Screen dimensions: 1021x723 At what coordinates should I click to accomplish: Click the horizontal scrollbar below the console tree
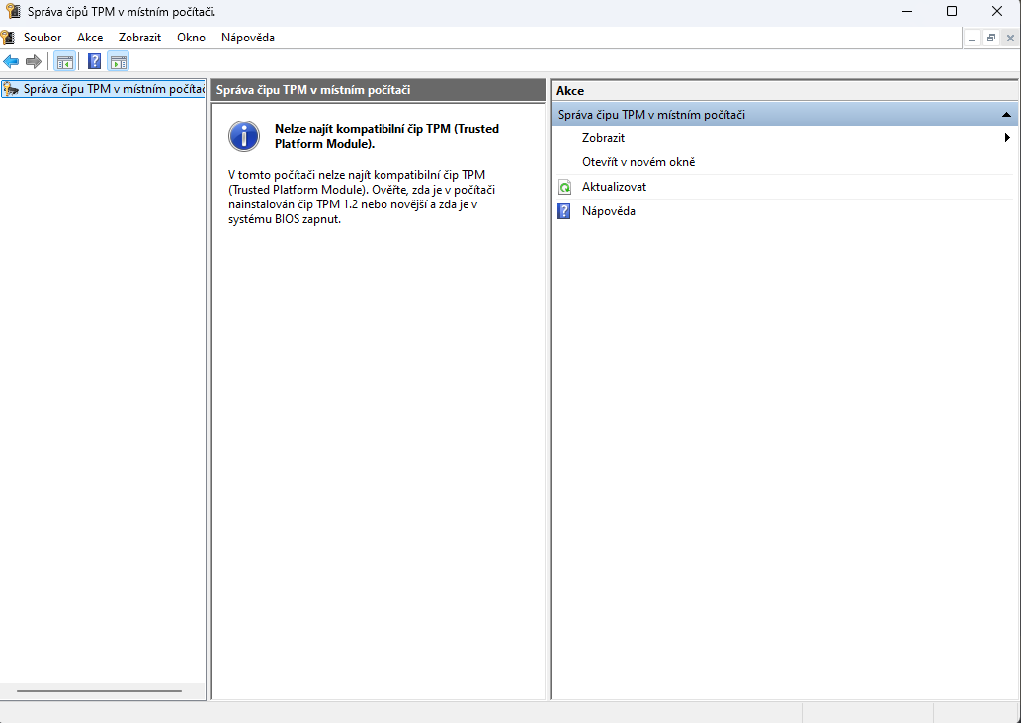99,691
